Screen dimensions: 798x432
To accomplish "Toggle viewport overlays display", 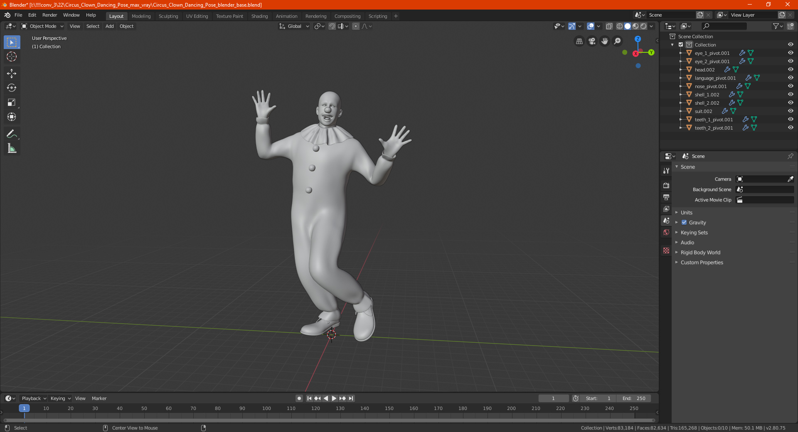I will pos(591,26).
